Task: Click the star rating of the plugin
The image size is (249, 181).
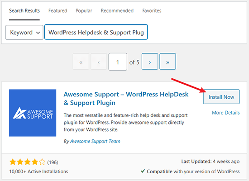Action: (27, 162)
